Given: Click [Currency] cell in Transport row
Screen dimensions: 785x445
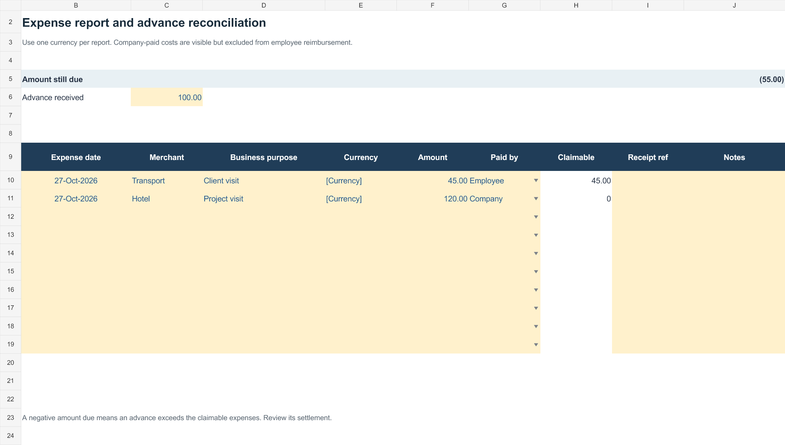Looking at the screenshot, I should pyautogui.click(x=361, y=181).
